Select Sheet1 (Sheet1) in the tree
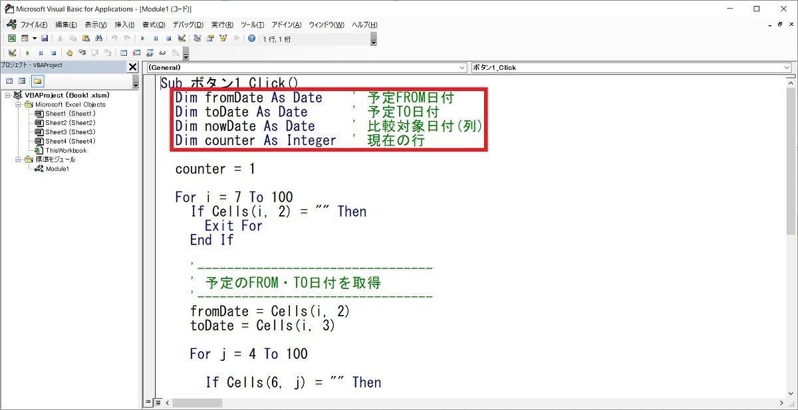This screenshot has height=410, width=798. click(70, 114)
